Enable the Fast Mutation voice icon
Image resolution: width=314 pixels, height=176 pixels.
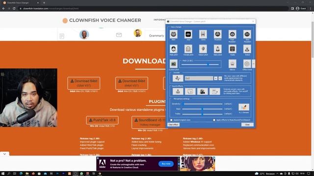click(232, 34)
